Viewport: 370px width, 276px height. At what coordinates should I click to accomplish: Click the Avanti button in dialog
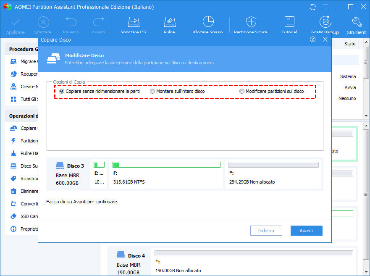[x=306, y=231]
